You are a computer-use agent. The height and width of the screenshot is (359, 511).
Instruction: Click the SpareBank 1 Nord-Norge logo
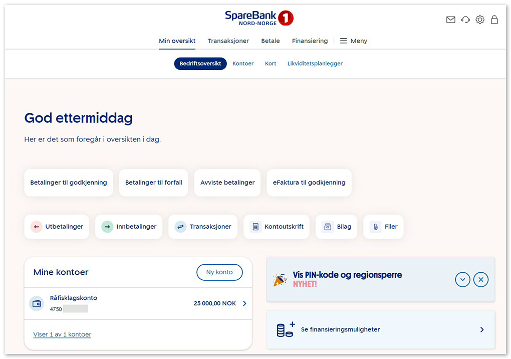pos(259,19)
